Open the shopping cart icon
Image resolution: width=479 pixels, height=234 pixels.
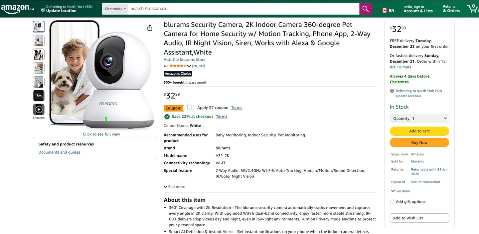click(x=472, y=8)
